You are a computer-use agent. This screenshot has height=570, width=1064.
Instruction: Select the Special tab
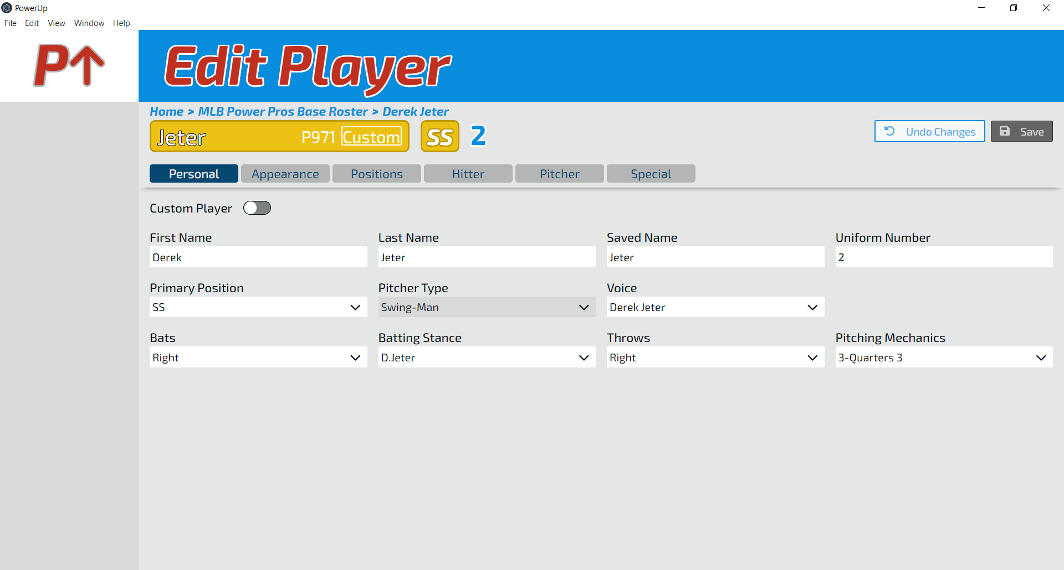click(x=651, y=174)
